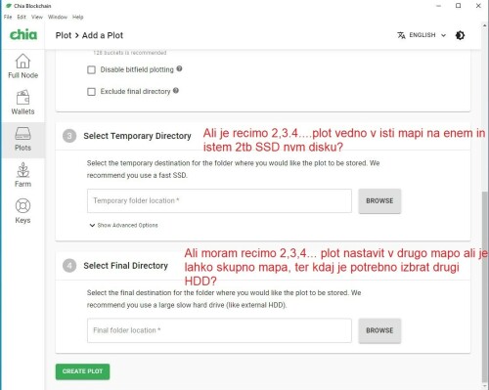Image resolution: width=489 pixels, height=390 pixels.
Task: Maximize the Chia Blockchain window
Action: (x=458, y=6)
